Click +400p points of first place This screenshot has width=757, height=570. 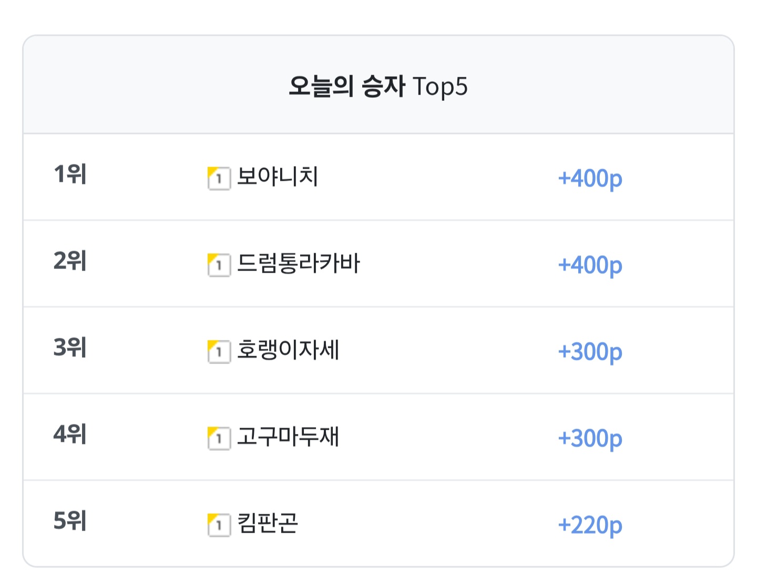(590, 179)
